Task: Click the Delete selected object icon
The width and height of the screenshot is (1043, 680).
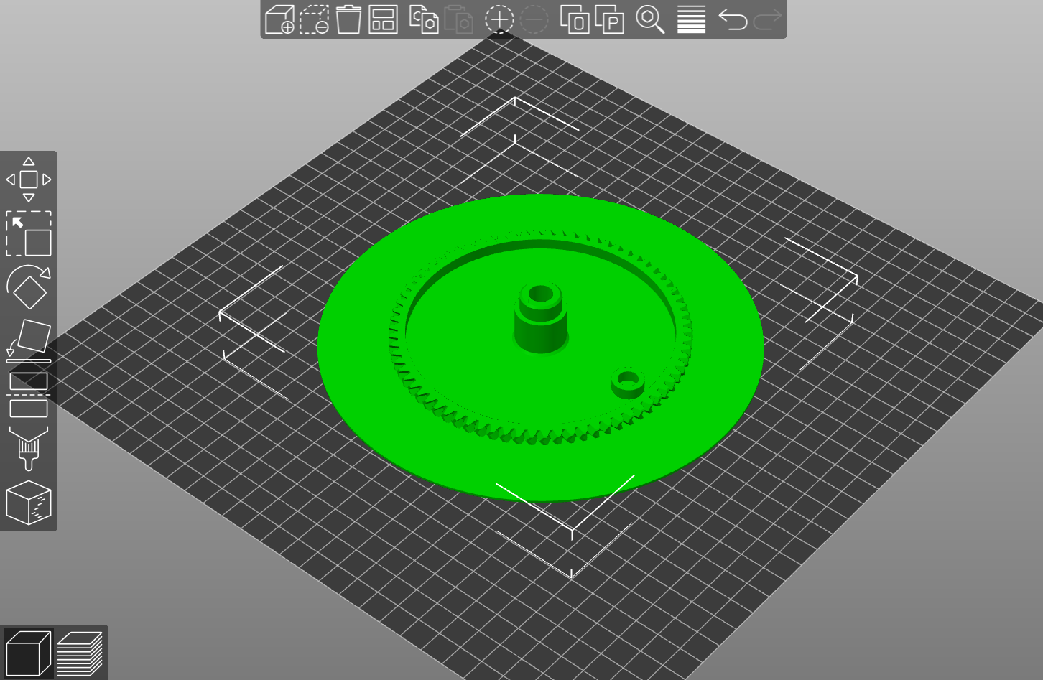Action: tap(314, 19)
